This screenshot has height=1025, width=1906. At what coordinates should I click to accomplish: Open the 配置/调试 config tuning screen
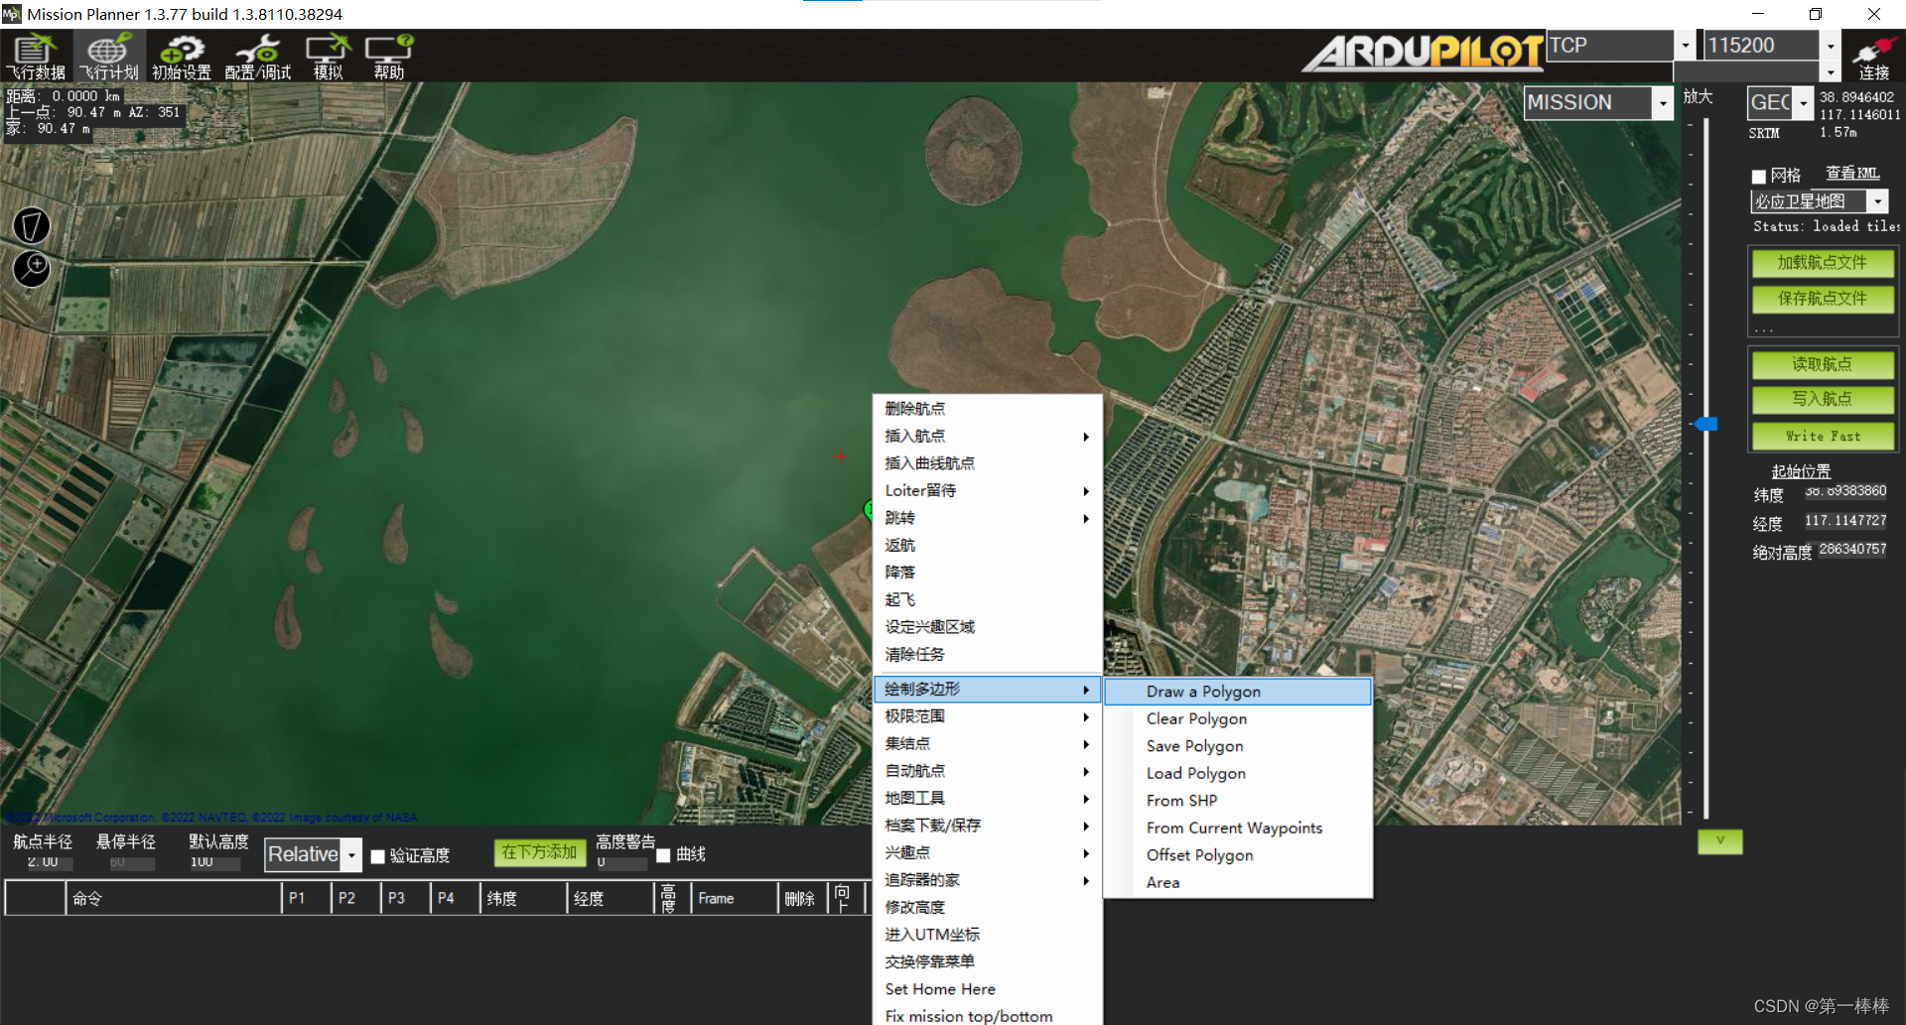click(x=258, y=57)
